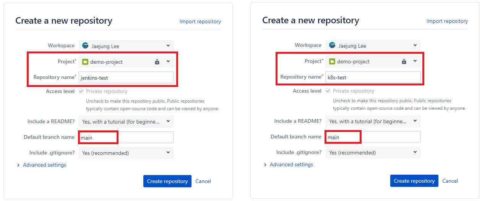The image size is (482, 201).
Task: Toggle Private repository checkbox in the k8s-test form
Action: pyautogui.click(x=328, y=91)
